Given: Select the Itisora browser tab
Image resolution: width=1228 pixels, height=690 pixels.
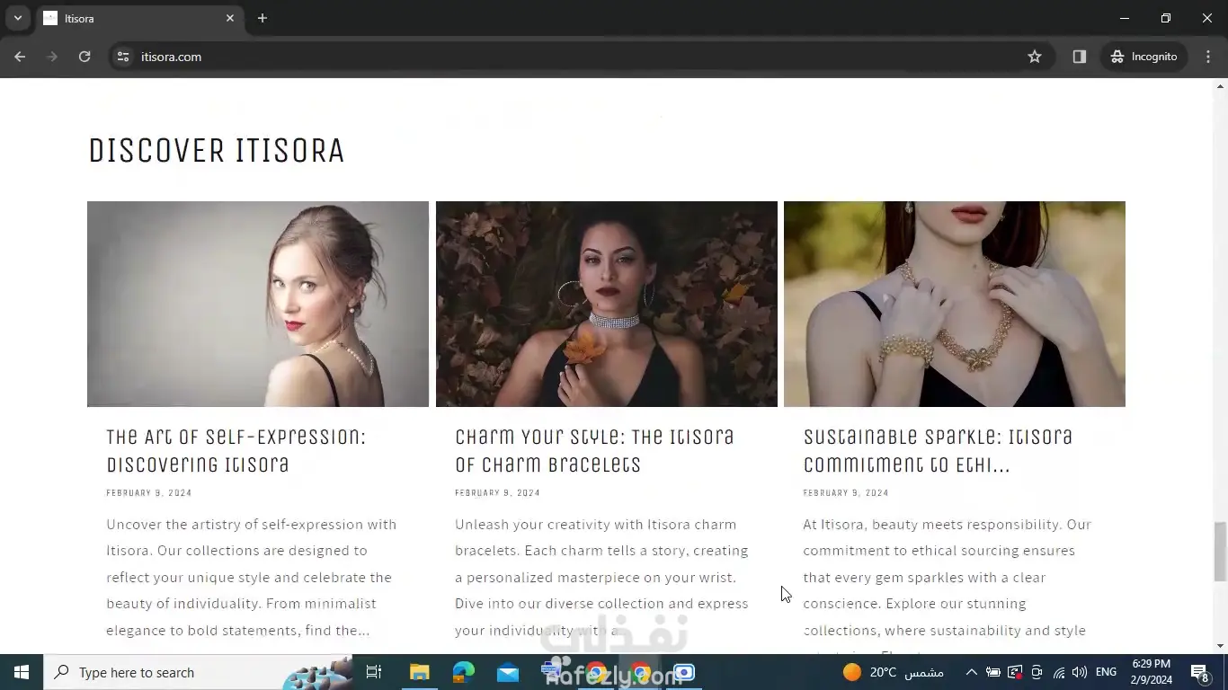Looking at the screenshot, I should [x=139, y=18].
